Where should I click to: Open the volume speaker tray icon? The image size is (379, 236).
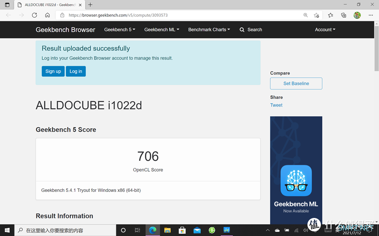click(306, 231)
